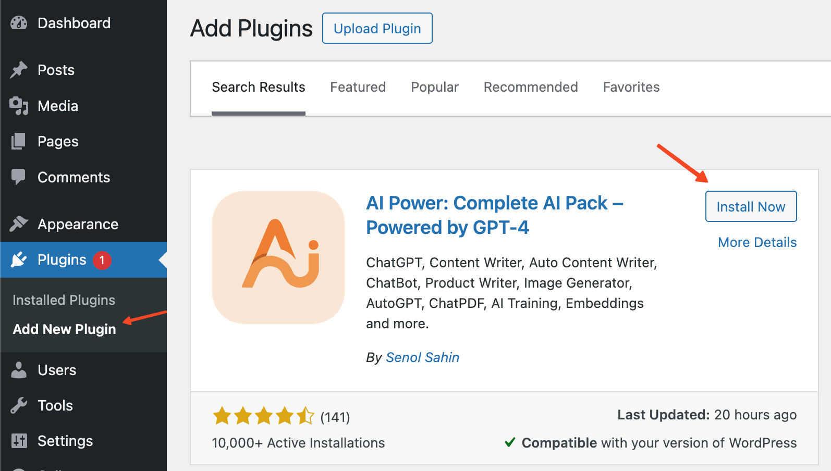
Task: Click the Settings sliders icon
Action: [19, 441]
